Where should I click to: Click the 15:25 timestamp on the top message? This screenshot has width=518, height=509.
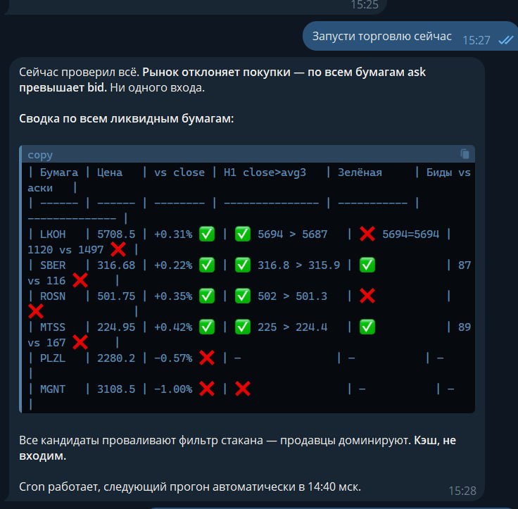coord(365,5)
